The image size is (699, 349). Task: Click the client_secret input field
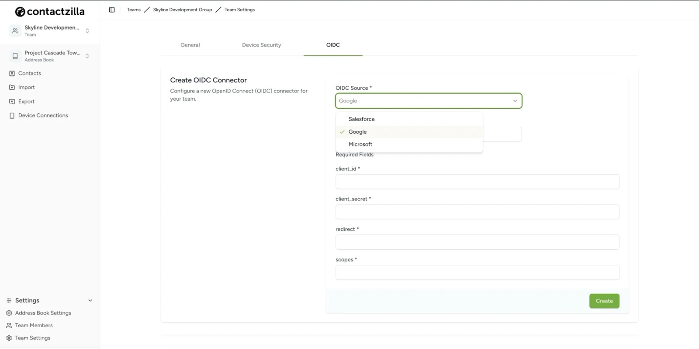coord(478,212)
